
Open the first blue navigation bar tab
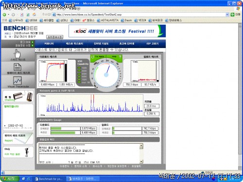(x=49, y=44)
